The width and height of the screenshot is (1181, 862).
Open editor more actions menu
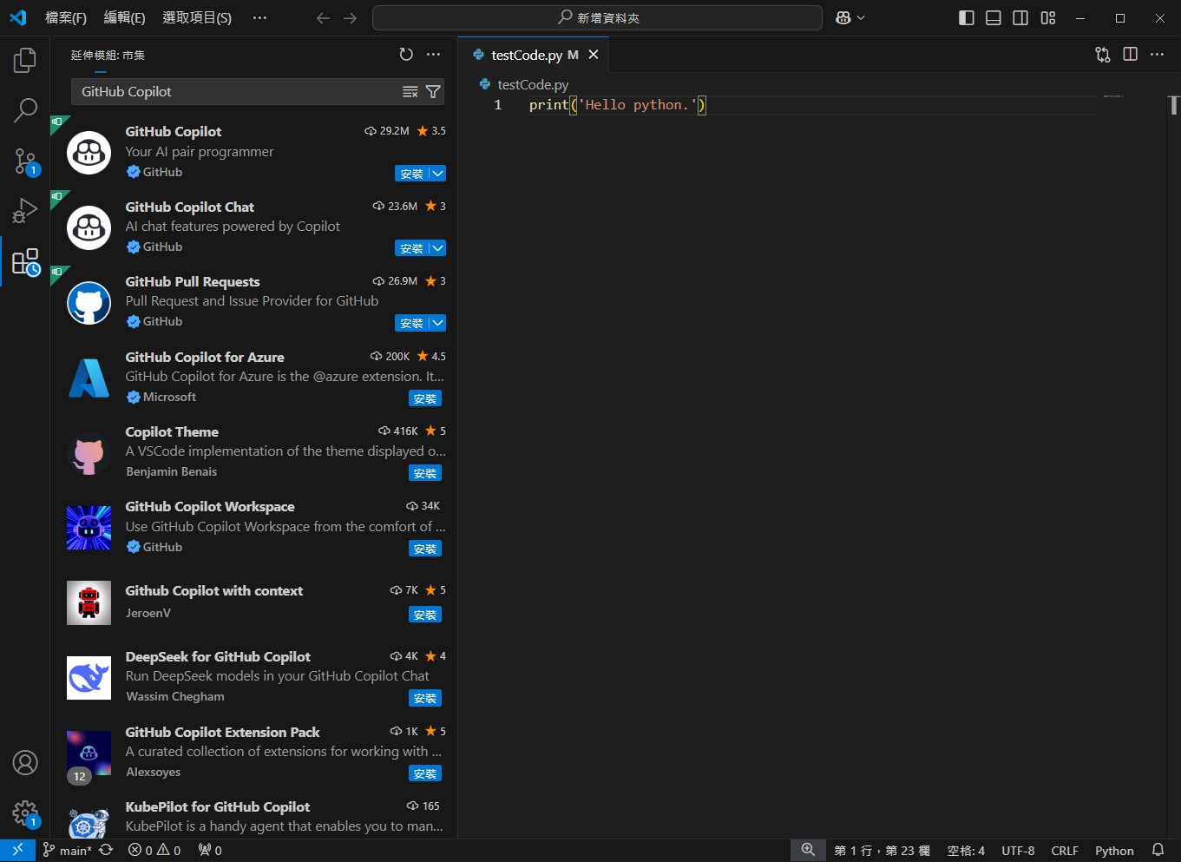point(1158,55)
